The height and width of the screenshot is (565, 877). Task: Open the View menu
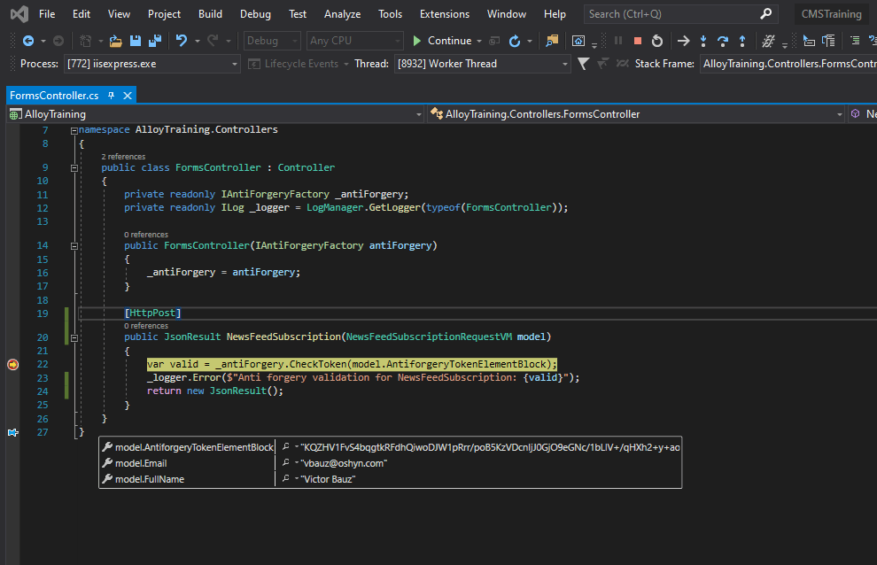[x=119, y=14]
